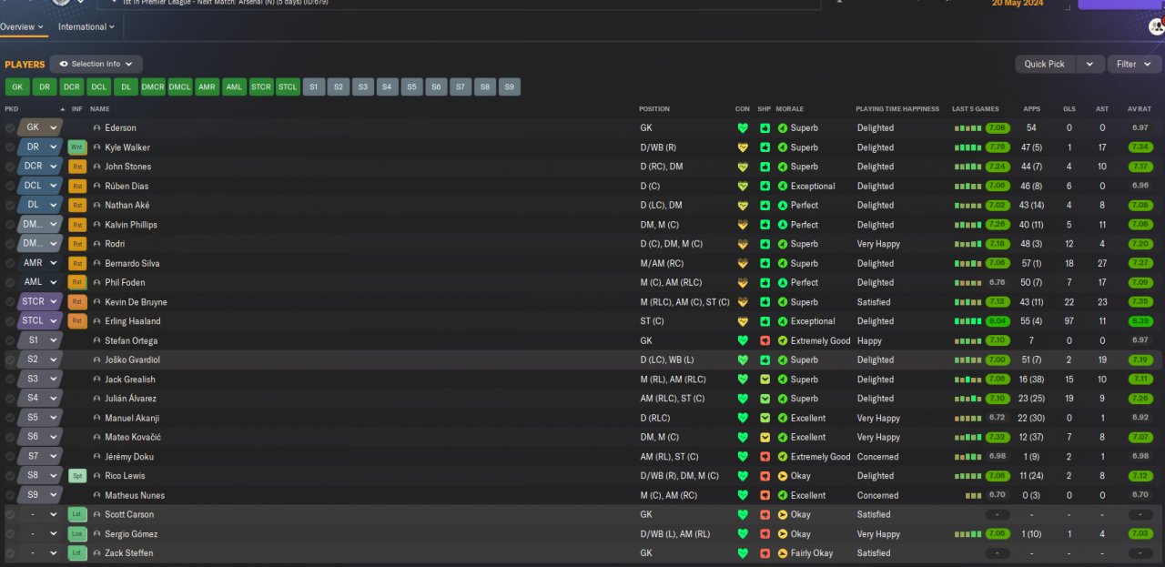Image resolution: width=1165 pixels, height=567 pixels.
Task: Click Ederson's green condition heart icon
Action: [x=743, y=128]
